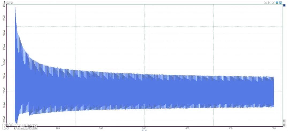The width and height of the screenshot is (289, 132).
Task: Click the landscape image export icon
Action: point(277,3)
